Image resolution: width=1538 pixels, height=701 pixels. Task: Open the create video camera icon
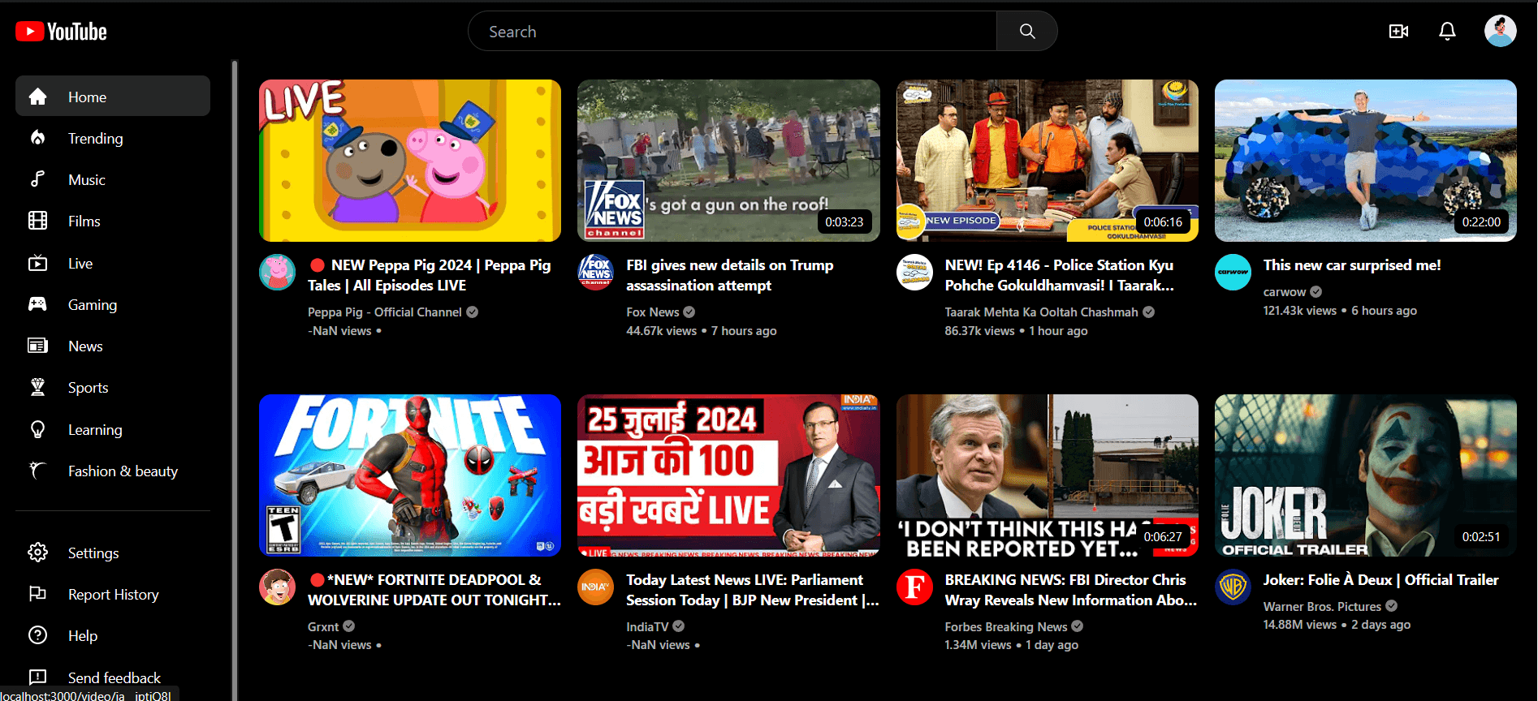point(1398,32)
